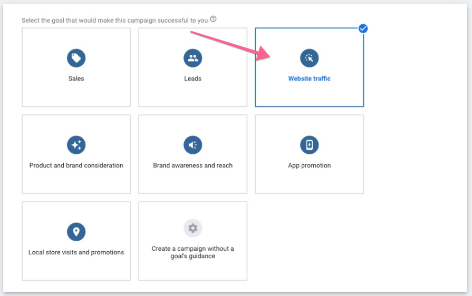
Task: Click the pink arrow annotation
Action: pos(232,44)
